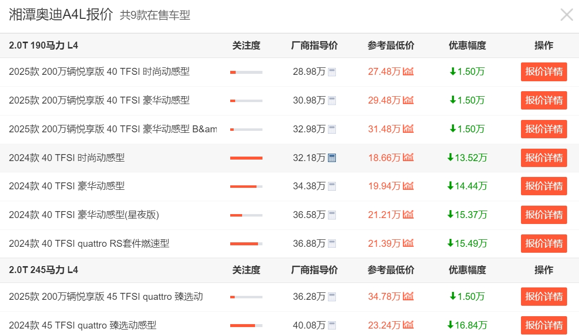Click 报价详情 for 2025款 豪华动感型 30.98万
This screenshot has height=336, width=579.
pos(544,100)
